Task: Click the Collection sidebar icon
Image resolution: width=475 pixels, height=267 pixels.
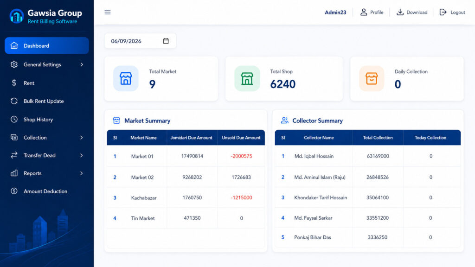Action: [x=14, y=137]
